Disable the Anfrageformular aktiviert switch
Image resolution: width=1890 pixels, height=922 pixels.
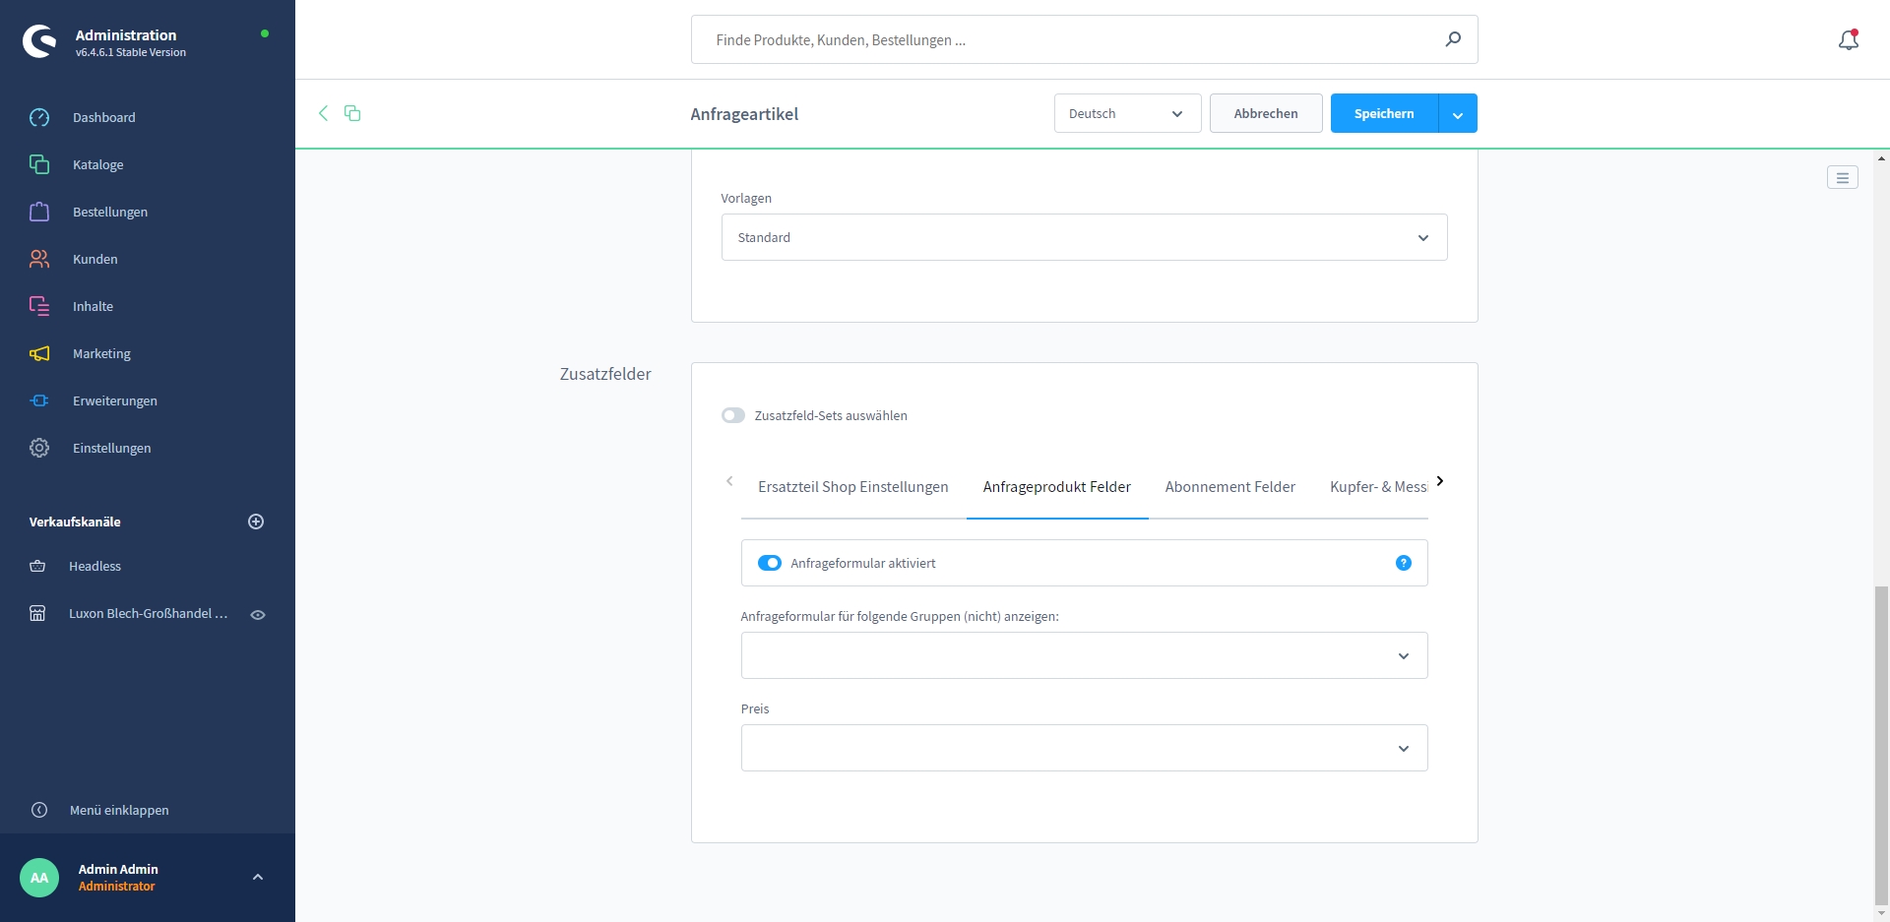[x=769, y=563]
